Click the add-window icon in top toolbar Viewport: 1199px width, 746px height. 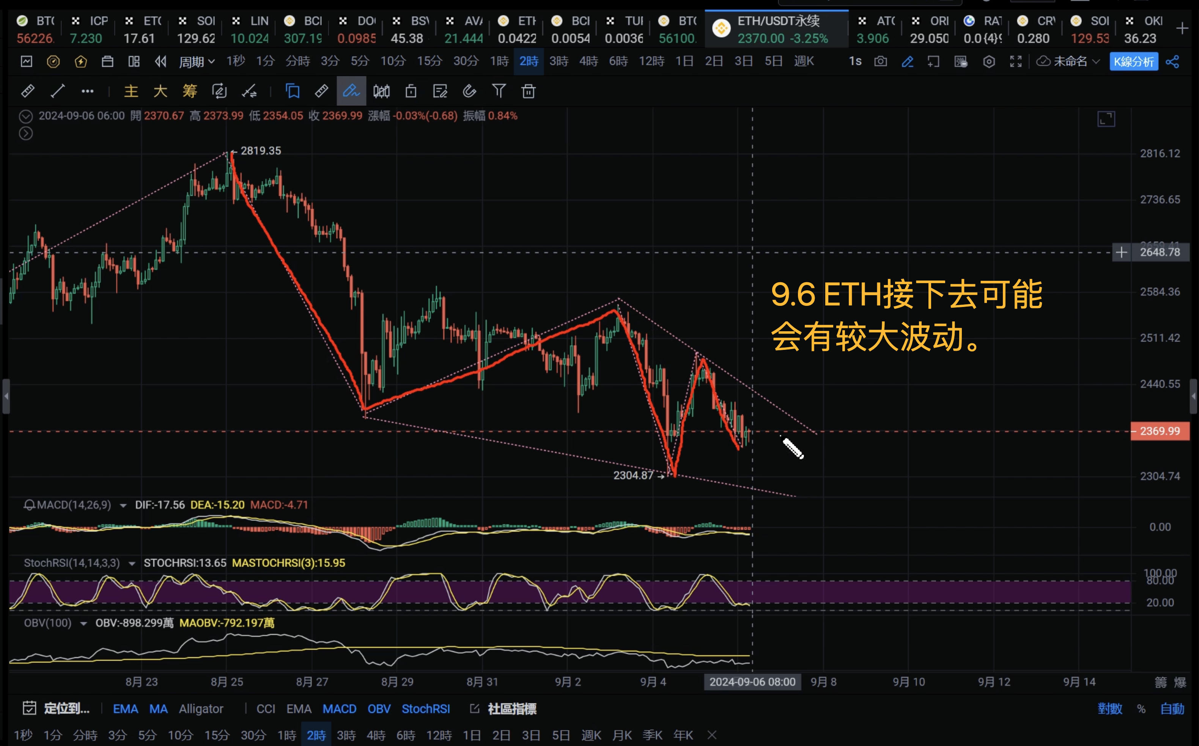933,61
